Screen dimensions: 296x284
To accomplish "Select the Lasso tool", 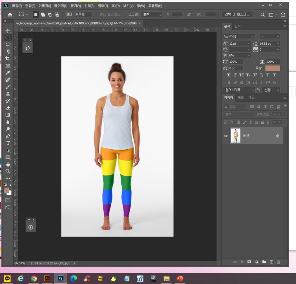I will click(8, 45).
